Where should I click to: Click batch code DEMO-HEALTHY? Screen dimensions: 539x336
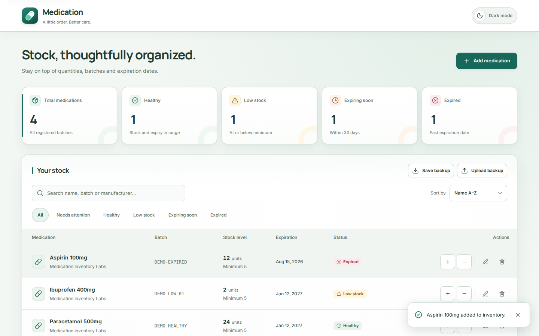pos(171,326)
